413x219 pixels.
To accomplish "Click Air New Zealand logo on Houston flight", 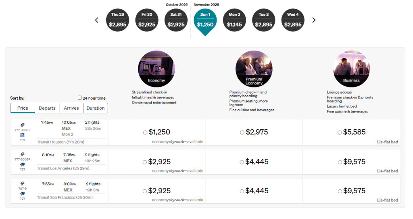I will pos(23,123).
